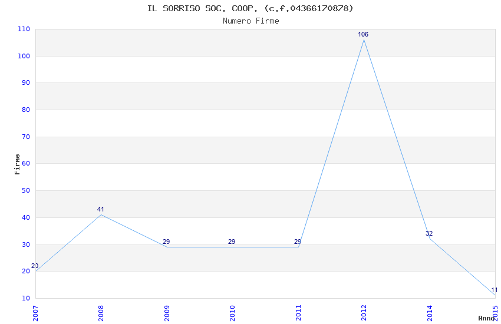
Task: Click the '29' data label above 2011
Action: tap(298, 242)
